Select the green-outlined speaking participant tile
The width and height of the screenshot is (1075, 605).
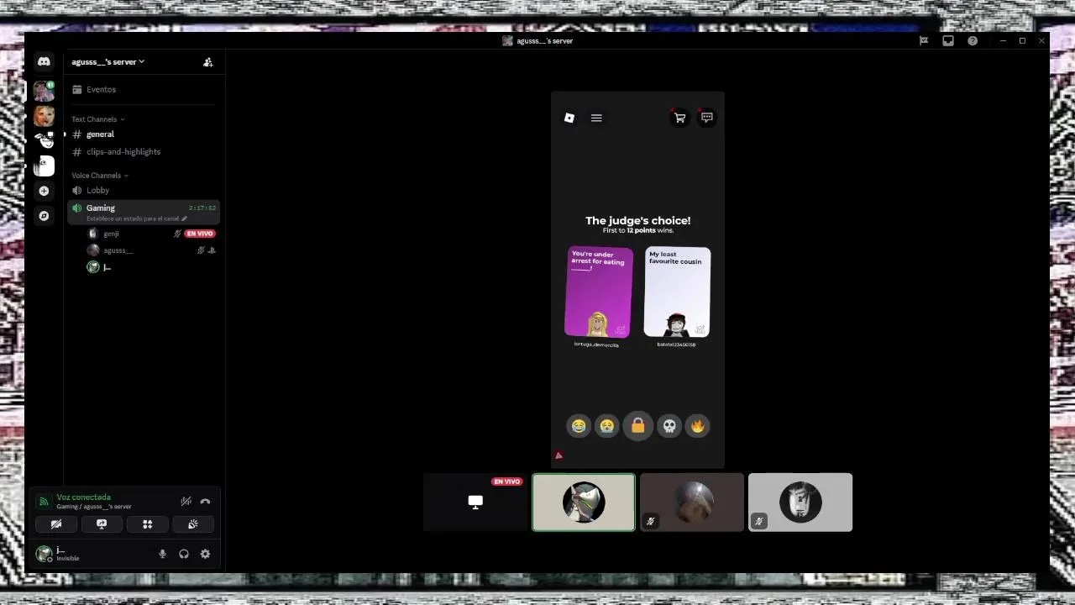tap(584, 502)
